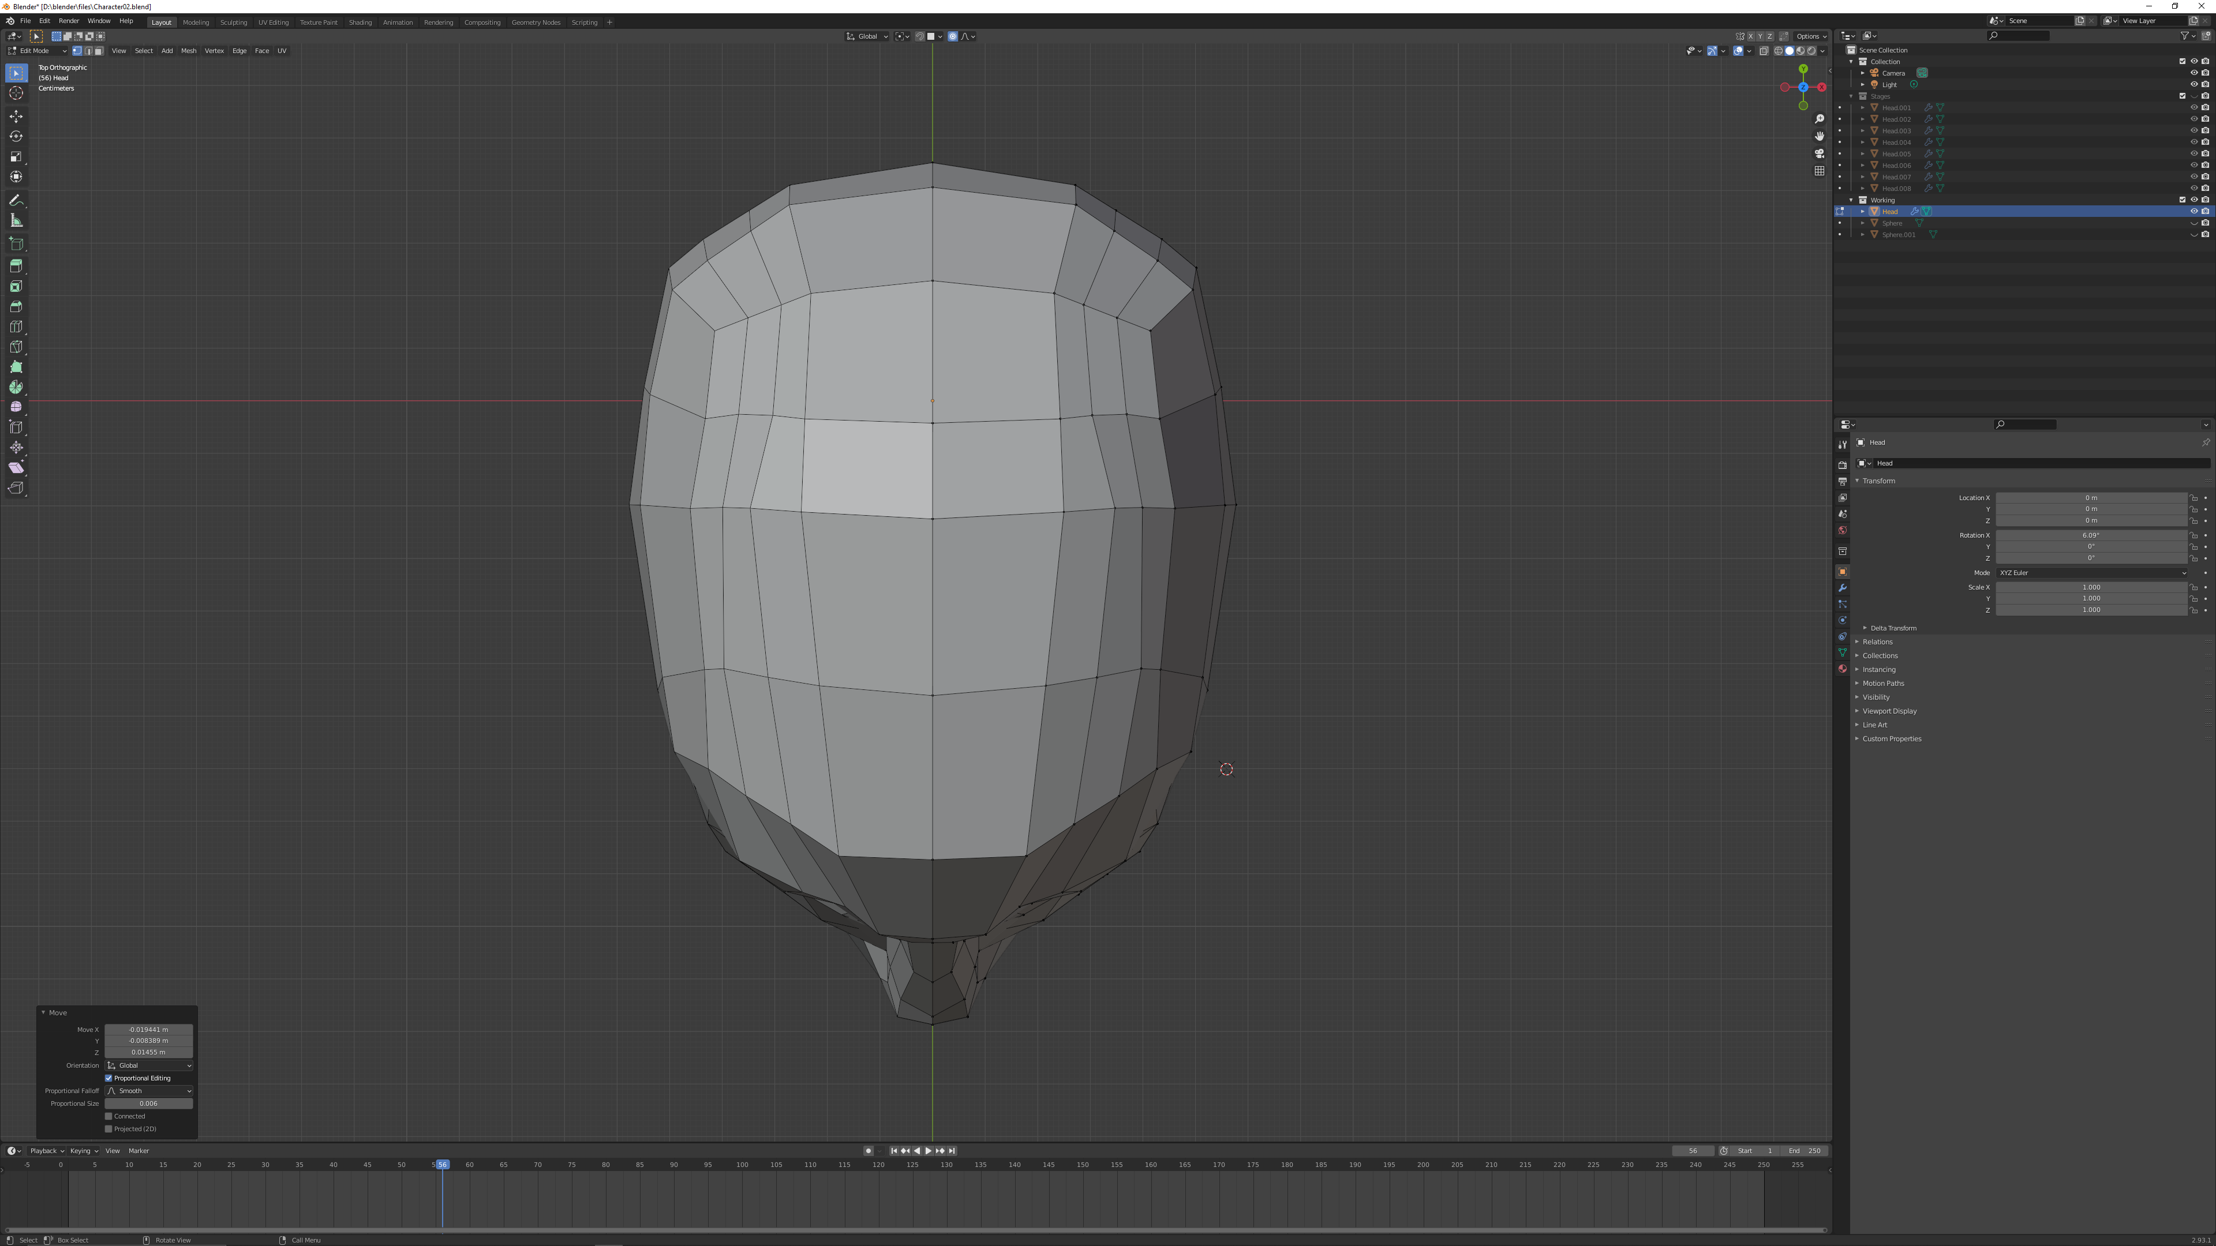Screen dimensions: 2216x1246
Task: Open the Proportional Falloff Smooth dropdown
Action: [149, 1091]
